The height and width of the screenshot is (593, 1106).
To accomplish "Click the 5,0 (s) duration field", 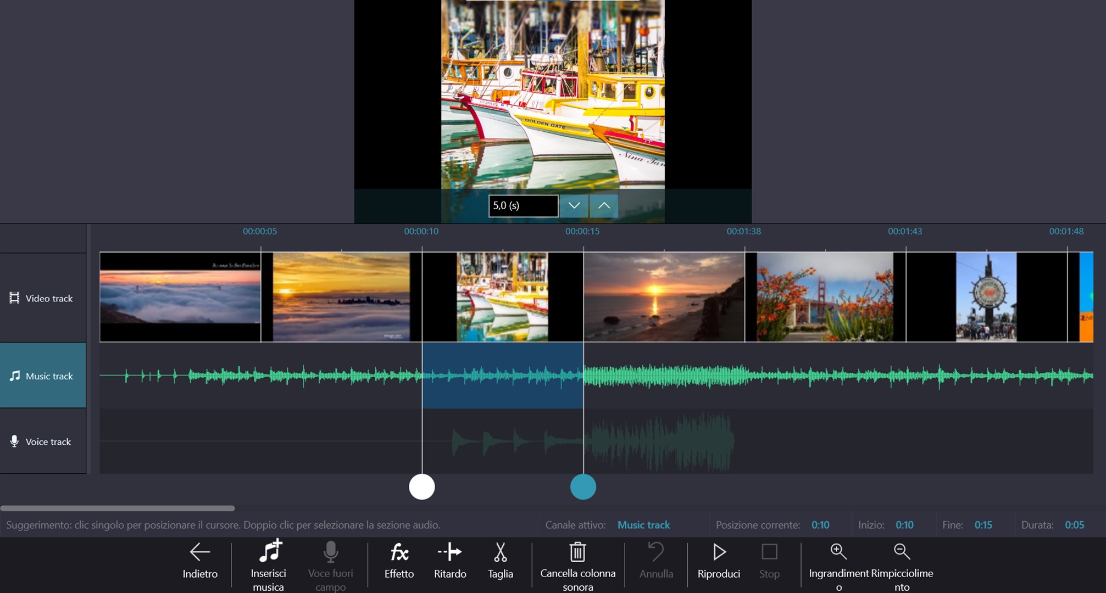I will pyautogui.click(x=523, y=206).
